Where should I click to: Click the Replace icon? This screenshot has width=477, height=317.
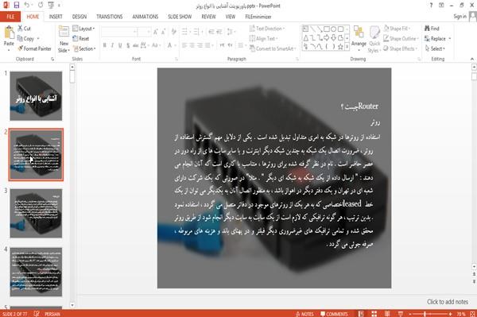427,39
